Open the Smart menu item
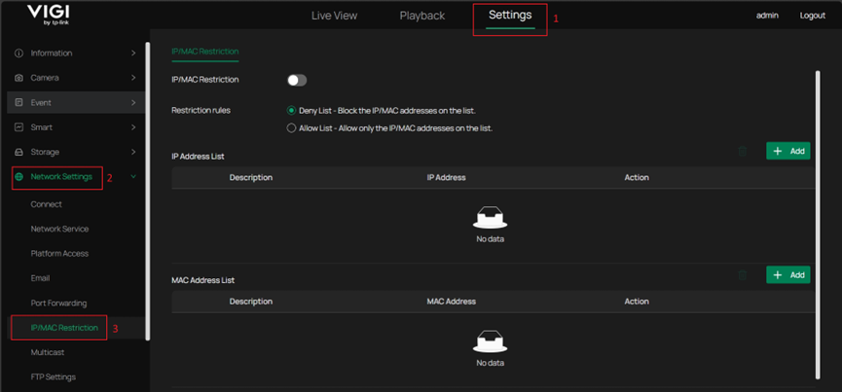 pos(41,127)
